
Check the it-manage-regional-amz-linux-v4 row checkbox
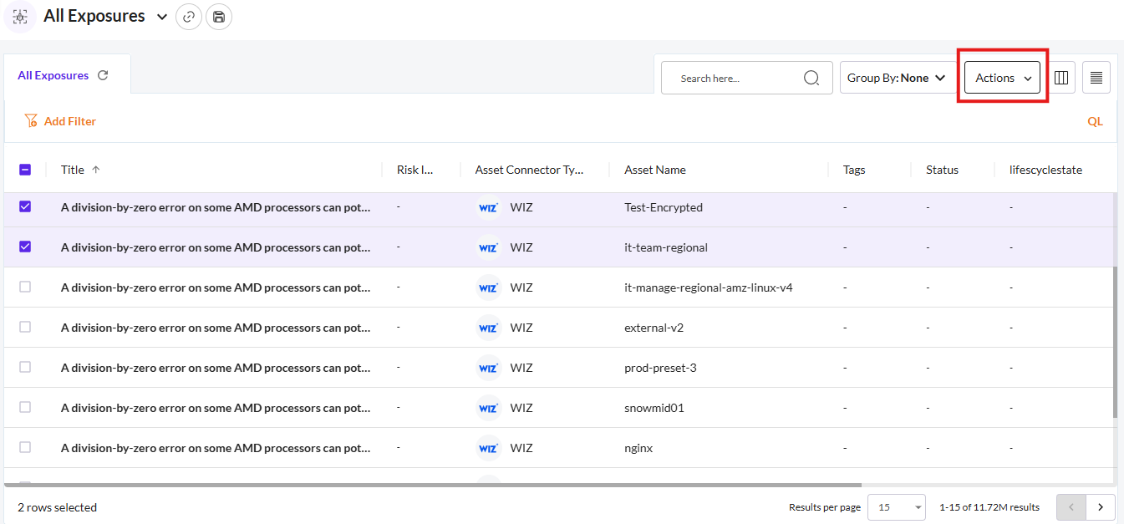pos(25,287)
